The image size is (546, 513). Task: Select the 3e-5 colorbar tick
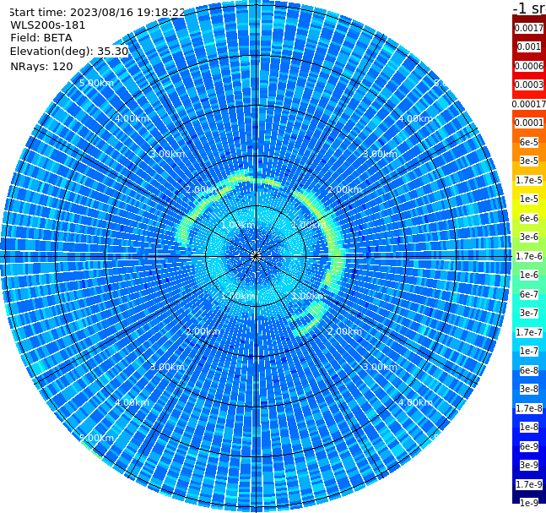tap(529, 161)
